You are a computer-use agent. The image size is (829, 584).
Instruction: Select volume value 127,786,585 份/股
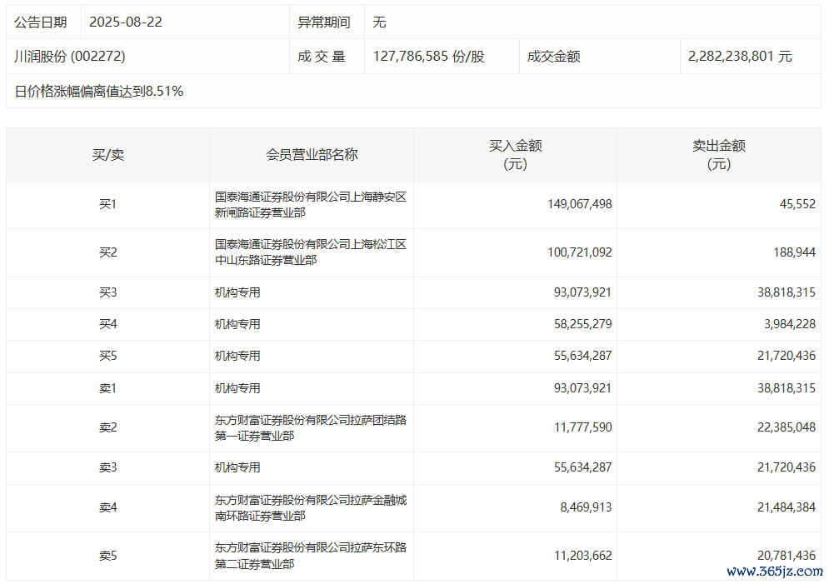[429, 56]
